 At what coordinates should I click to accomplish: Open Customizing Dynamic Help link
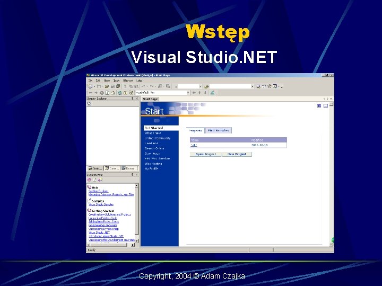click(103, 229)
